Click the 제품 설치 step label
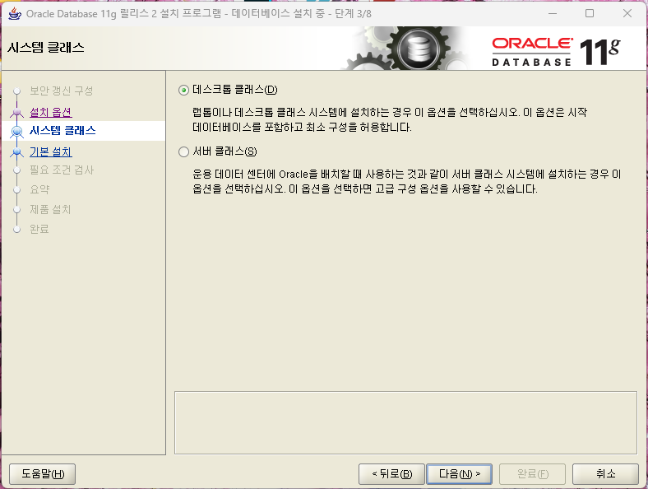 pos(50,209)
